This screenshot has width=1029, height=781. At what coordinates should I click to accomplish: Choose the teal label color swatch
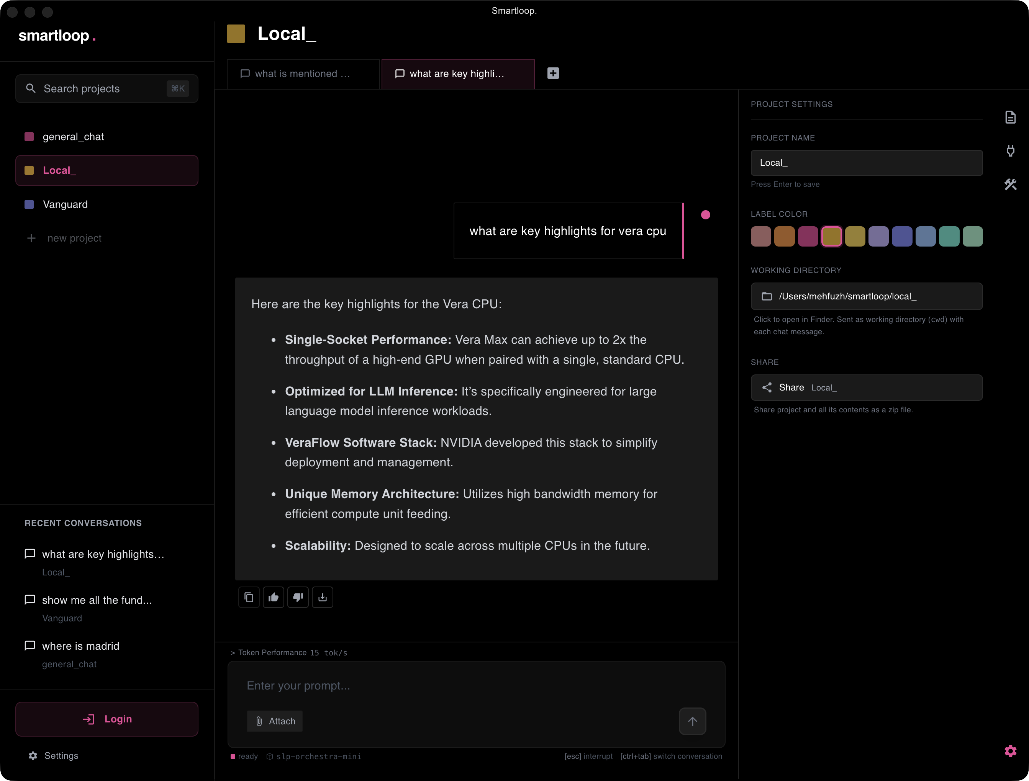point(949,236)
